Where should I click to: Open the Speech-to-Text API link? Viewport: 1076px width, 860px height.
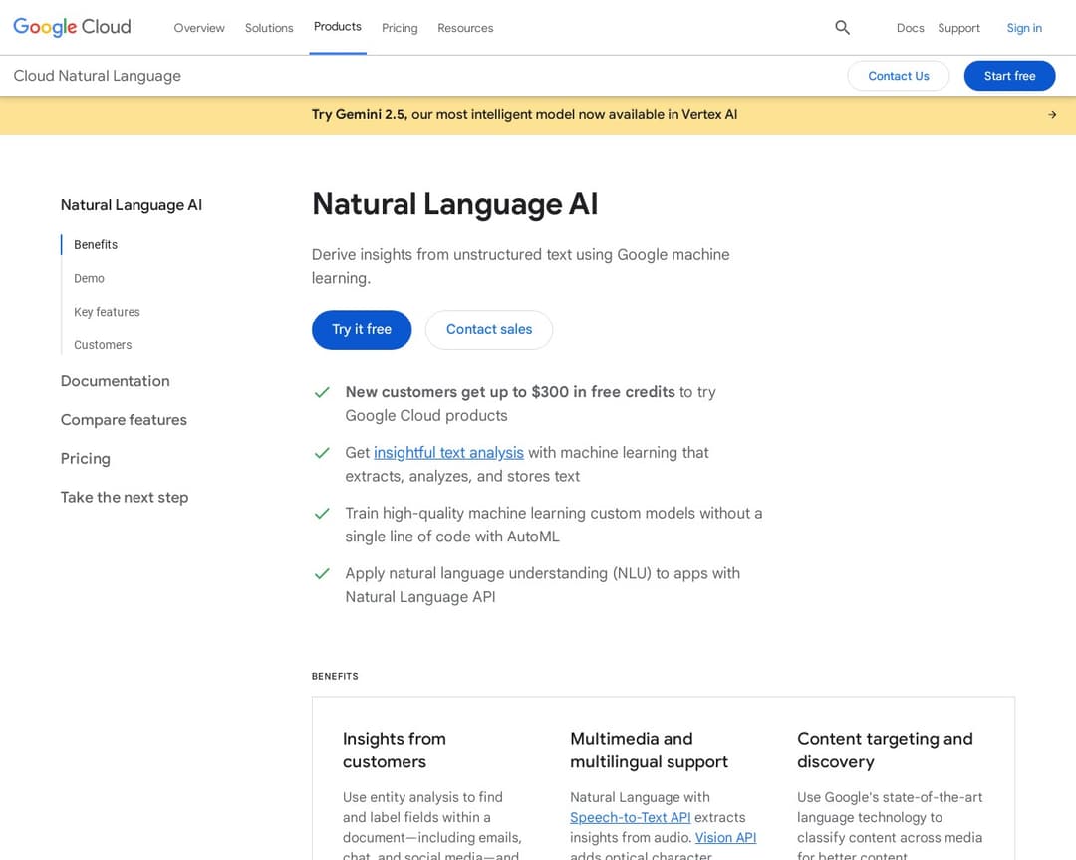click(630, 817)
